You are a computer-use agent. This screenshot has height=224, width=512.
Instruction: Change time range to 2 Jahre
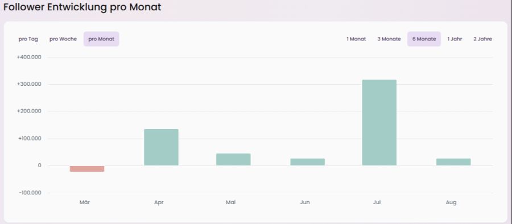(482, 39)
